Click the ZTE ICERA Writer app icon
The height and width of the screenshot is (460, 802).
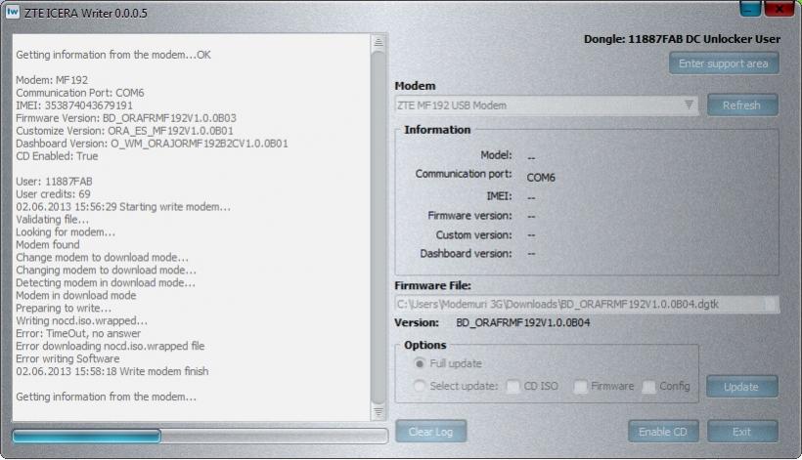[x=13, y=13]
